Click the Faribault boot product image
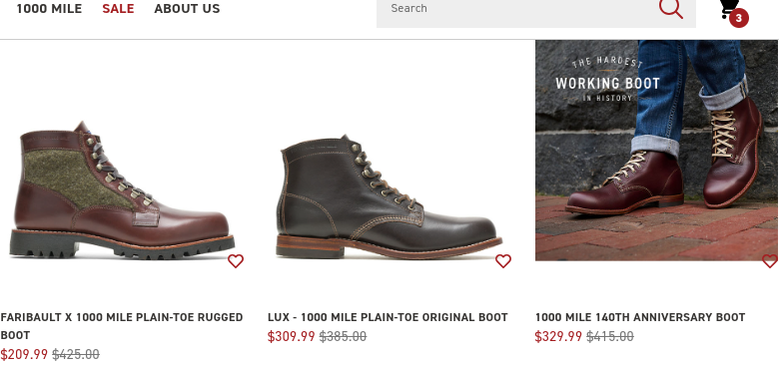Image resolution: width=779 pixels, height=366 pixels. pos(122,189)
